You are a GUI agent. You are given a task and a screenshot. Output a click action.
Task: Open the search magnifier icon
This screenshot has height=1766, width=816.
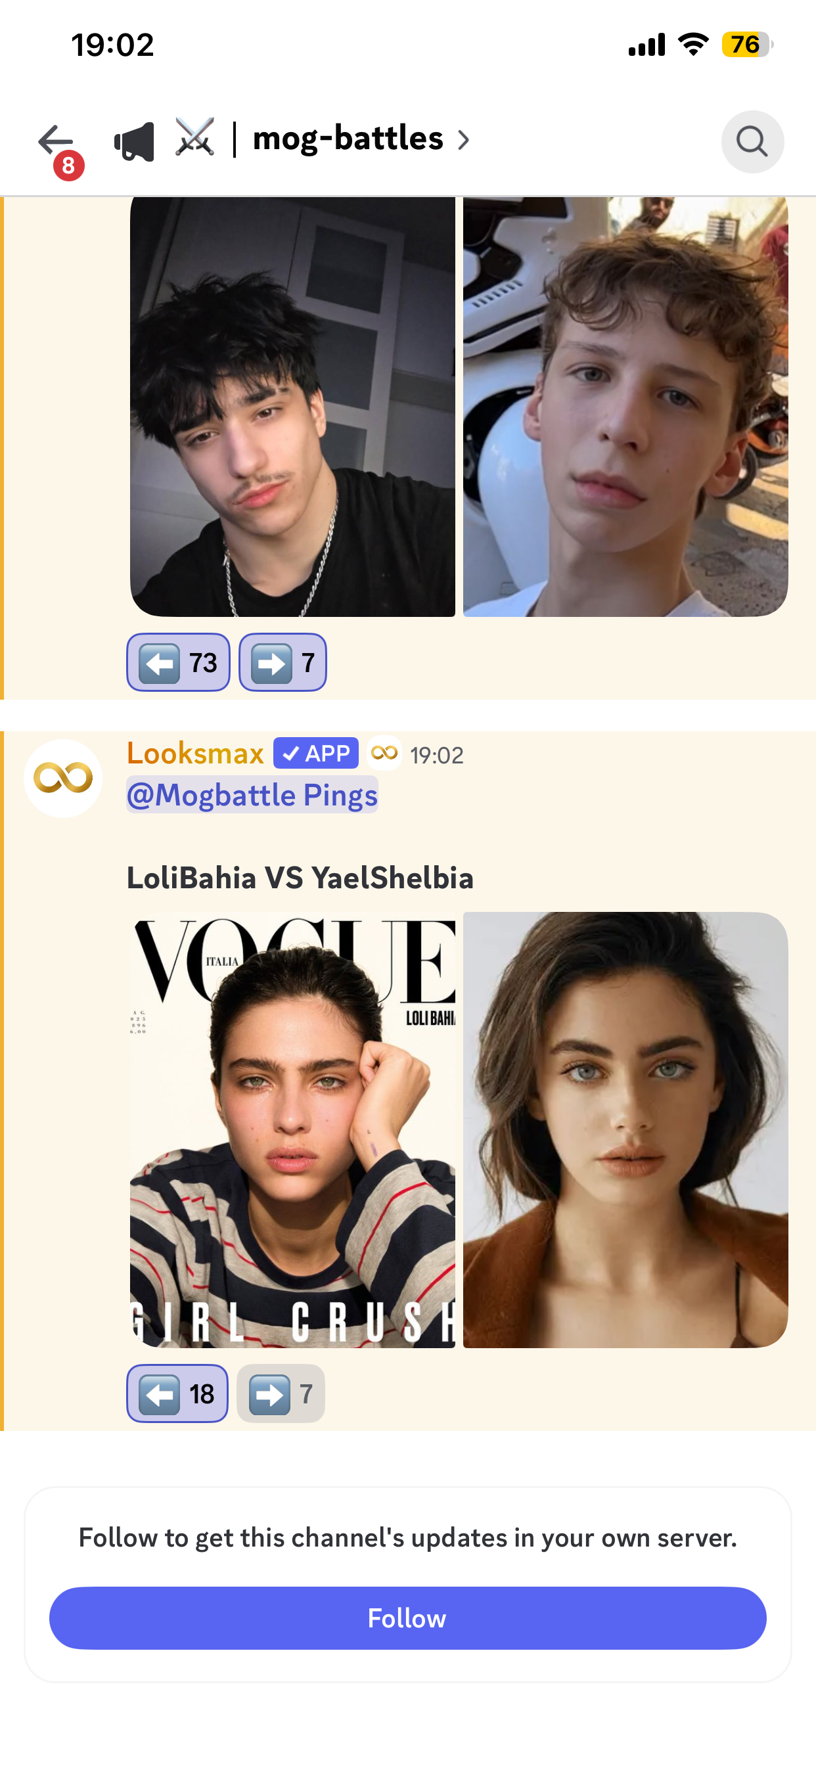click(752, 142)
